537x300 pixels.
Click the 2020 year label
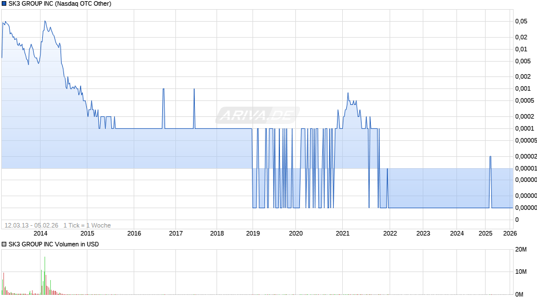296,233
